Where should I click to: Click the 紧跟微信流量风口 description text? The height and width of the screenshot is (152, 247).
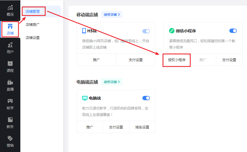[x=202, y=44]
